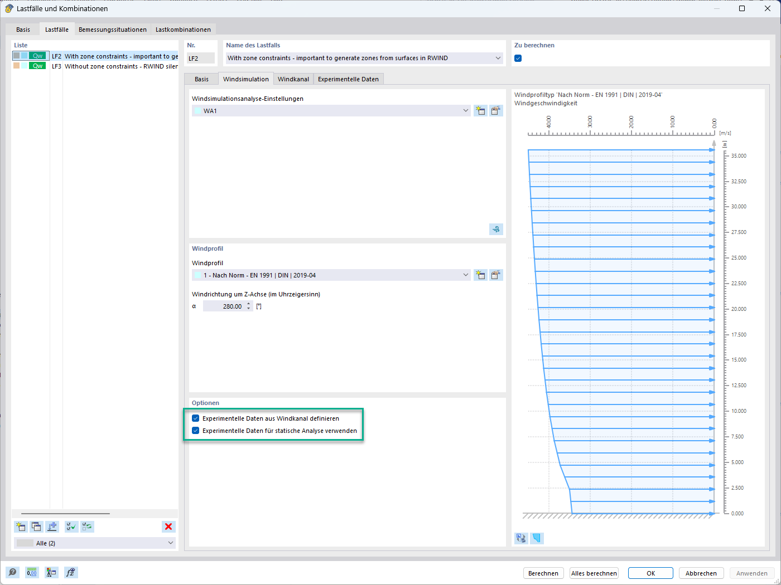Open inner Basis sub-tab
The width and height of the screenshot is (781, 585).
coord(201,79)
